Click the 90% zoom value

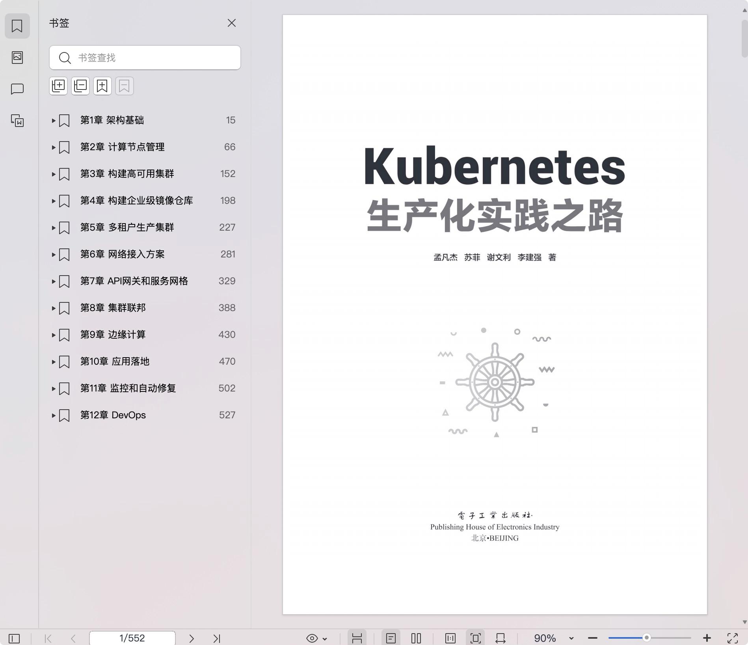(x=545, y=638)
